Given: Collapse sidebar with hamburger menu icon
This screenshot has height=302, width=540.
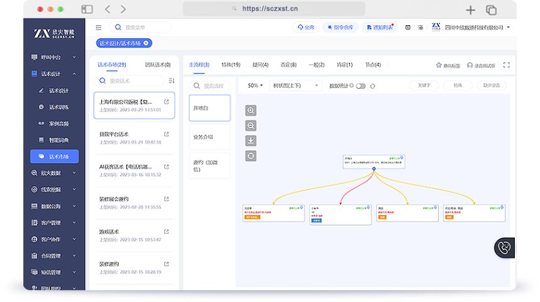Looking at the screenshot, I should 98,27.
